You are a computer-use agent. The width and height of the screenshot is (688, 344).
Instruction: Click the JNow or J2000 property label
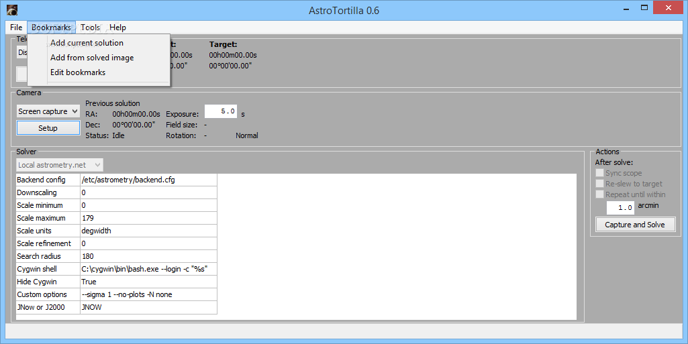point(48,307)
